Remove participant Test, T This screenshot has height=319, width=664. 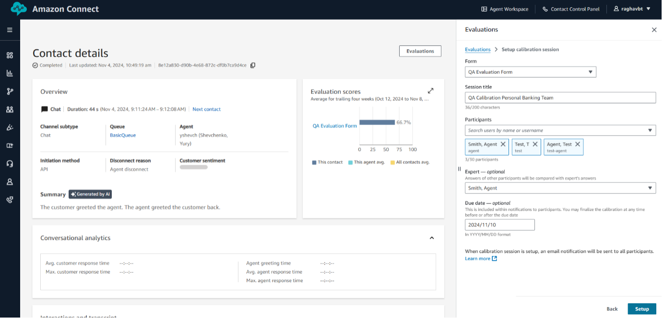(x=535, y=144)
